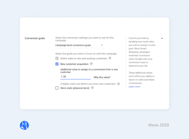
Task: Click the Conversion goals section heading
Action: tap(35, 38)
